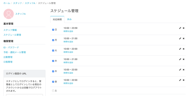192x96 pixels.
Task: Uncheck the 月 (Monday) checkbox
Action: tap(53, 40)
